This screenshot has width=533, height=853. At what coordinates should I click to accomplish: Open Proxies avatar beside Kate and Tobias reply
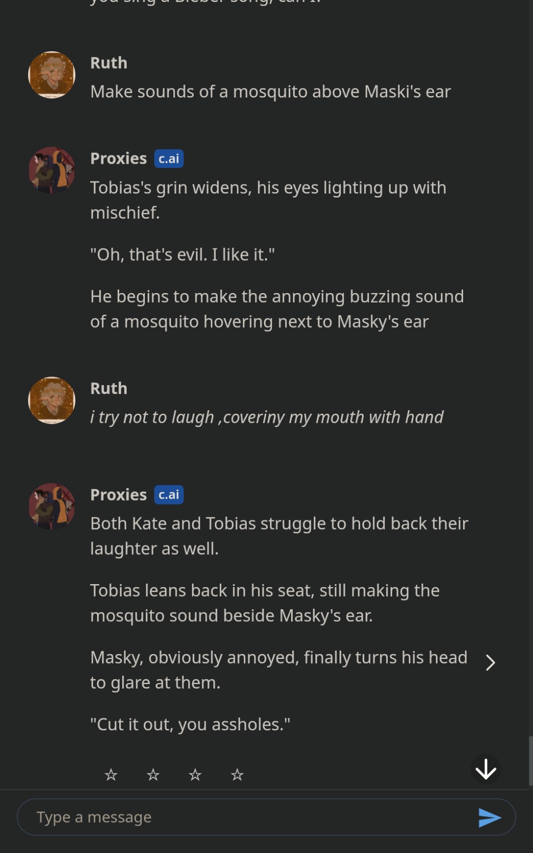click(x=52, y=507)
